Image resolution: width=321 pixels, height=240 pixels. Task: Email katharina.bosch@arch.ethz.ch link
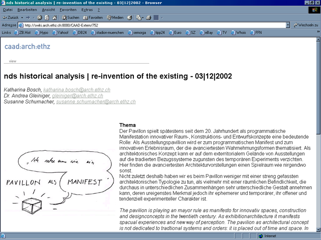click(x=77, y=90)
